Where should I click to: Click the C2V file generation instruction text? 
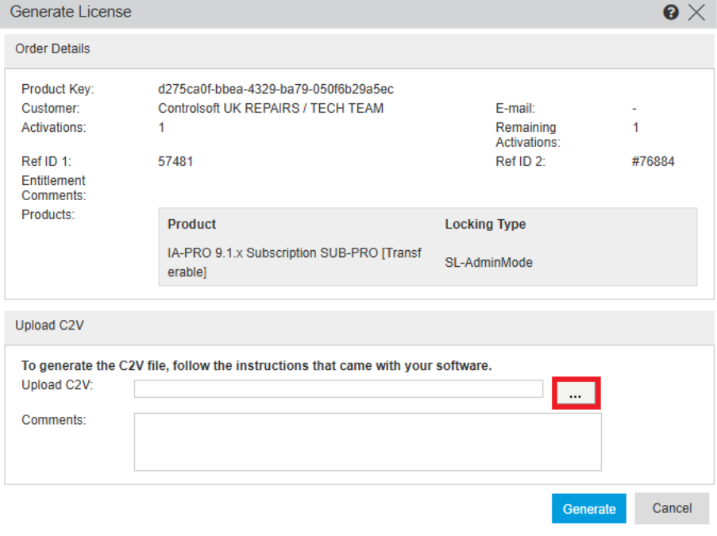pos(256,366)
